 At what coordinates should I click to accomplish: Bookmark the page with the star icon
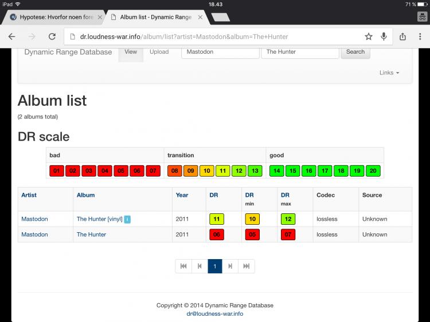(x=369, y=37)
